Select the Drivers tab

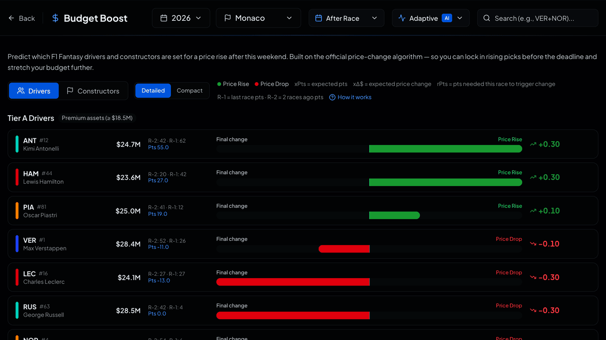coord(34,91)
